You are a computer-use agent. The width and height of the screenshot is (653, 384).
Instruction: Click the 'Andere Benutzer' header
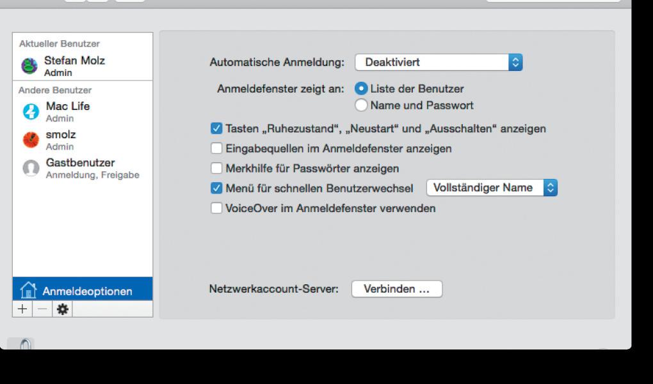pos(55,90)
